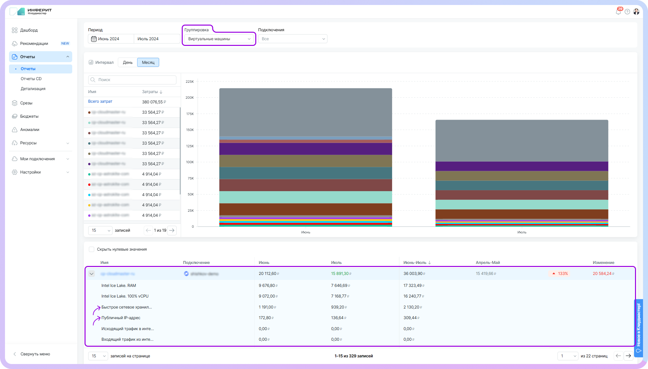The width and height of the screenshot is (648, 369).
Task: Open the user avatar profile menu
Action: click(x=636, y=12)
